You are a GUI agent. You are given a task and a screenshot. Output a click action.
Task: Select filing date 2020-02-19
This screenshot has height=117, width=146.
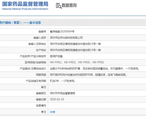tap(57, 100)
